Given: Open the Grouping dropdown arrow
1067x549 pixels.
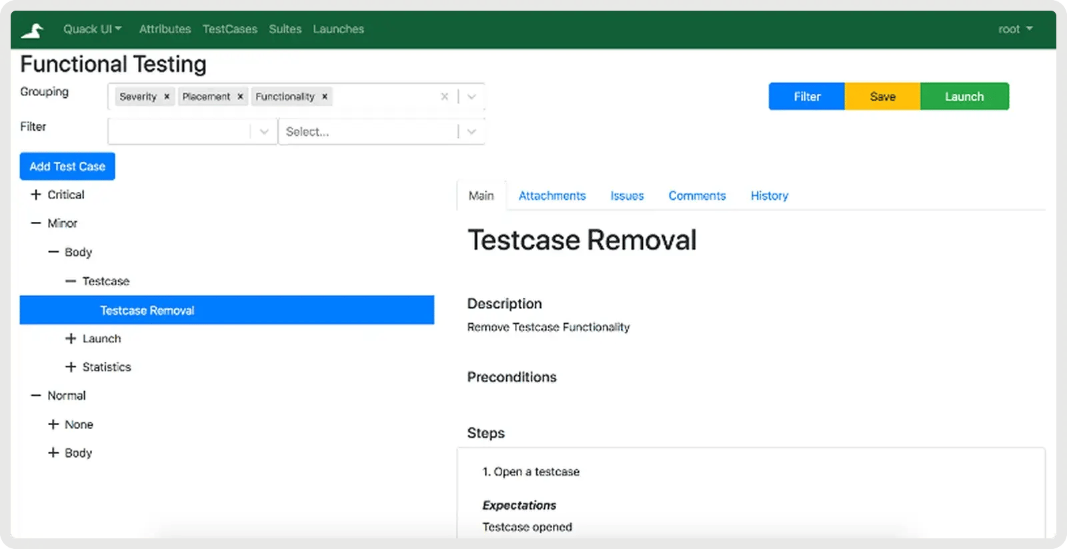Looking at the screenshot, I should click(x=471, y=97).
